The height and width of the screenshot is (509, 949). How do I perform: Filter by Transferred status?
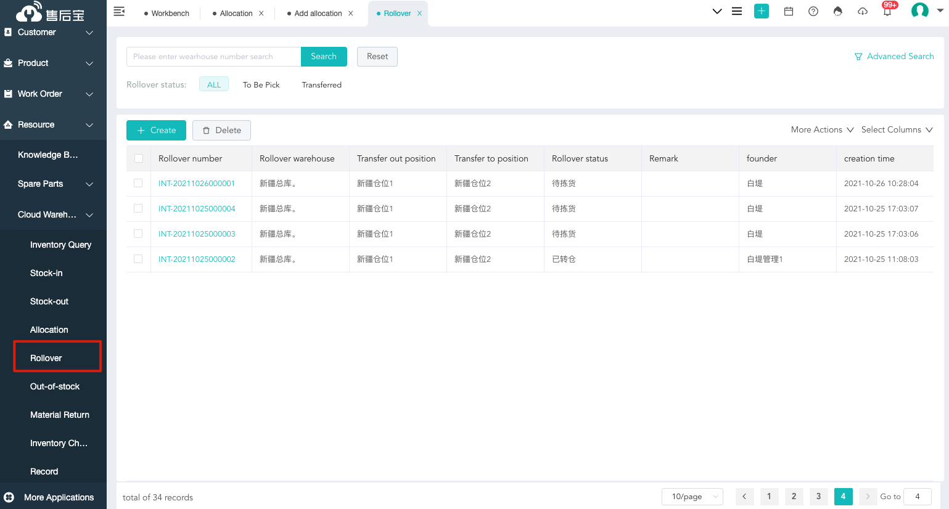pyautogui.click(x=322, y=84)
